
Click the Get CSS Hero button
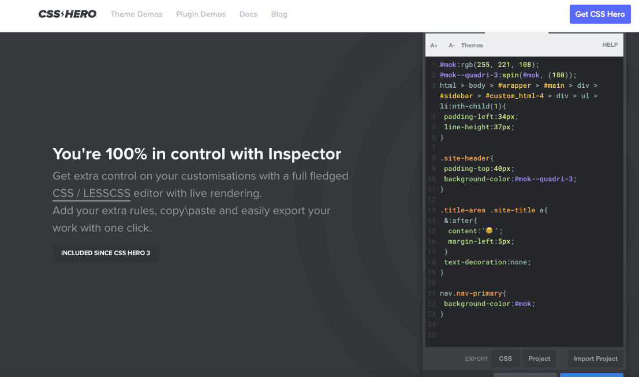click(x=600, y=14)
